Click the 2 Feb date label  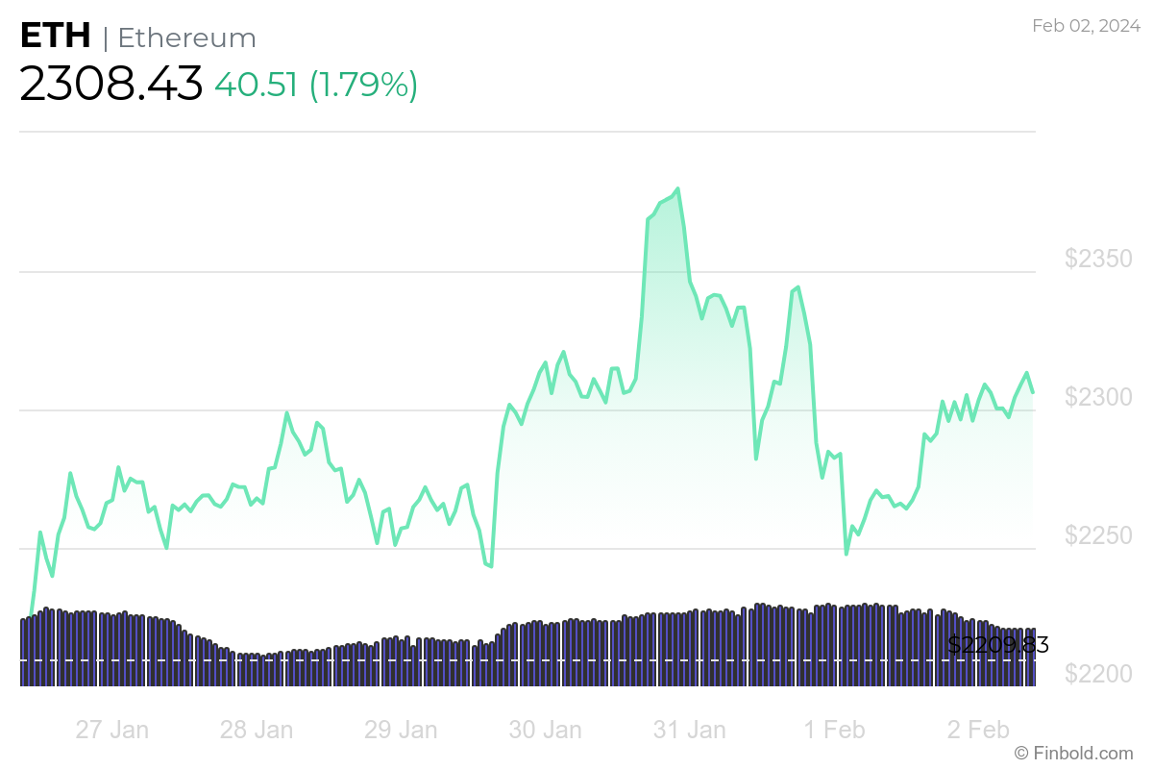pos(977,730)
